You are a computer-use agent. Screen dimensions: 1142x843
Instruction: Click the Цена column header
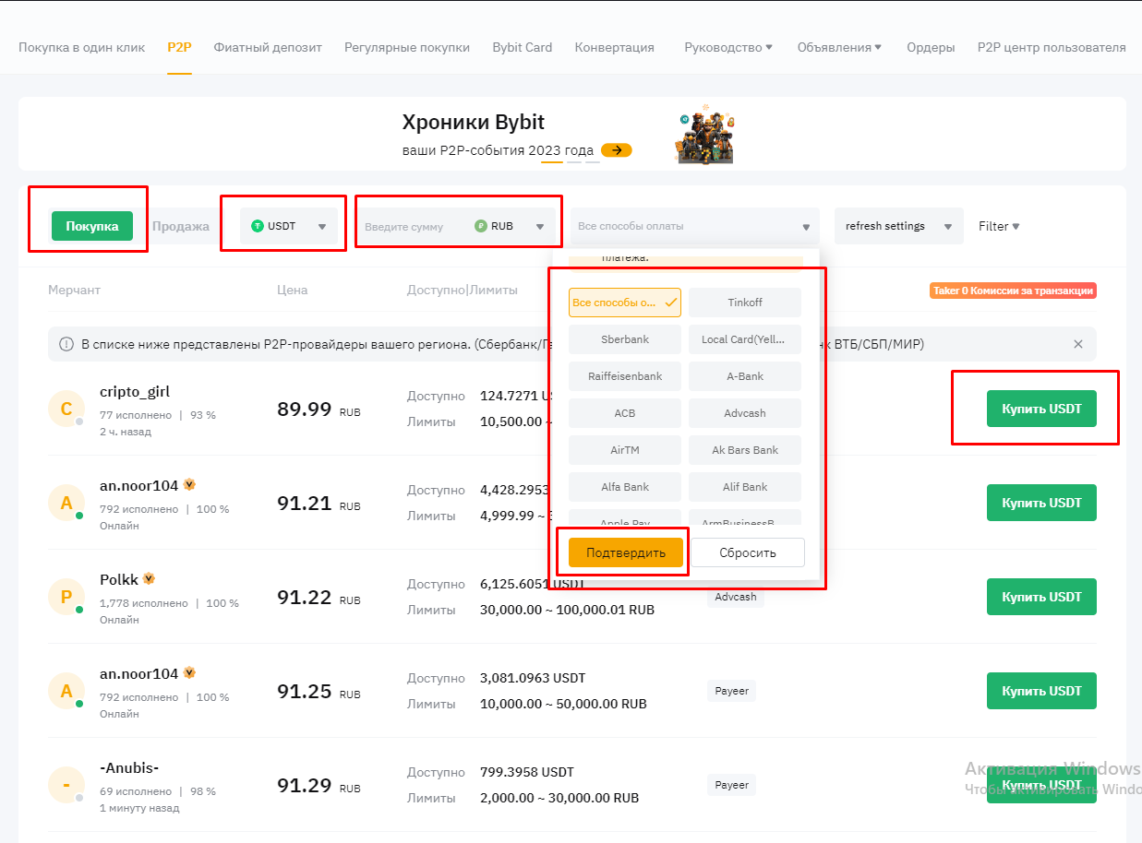click(293, 290)
